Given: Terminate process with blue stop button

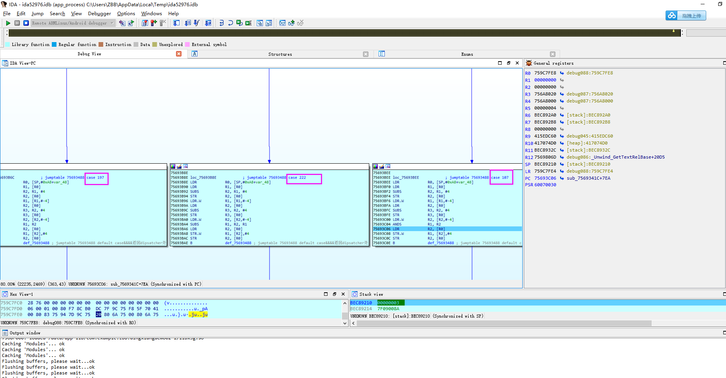Looking at the screenshot, I should [26, 23].
